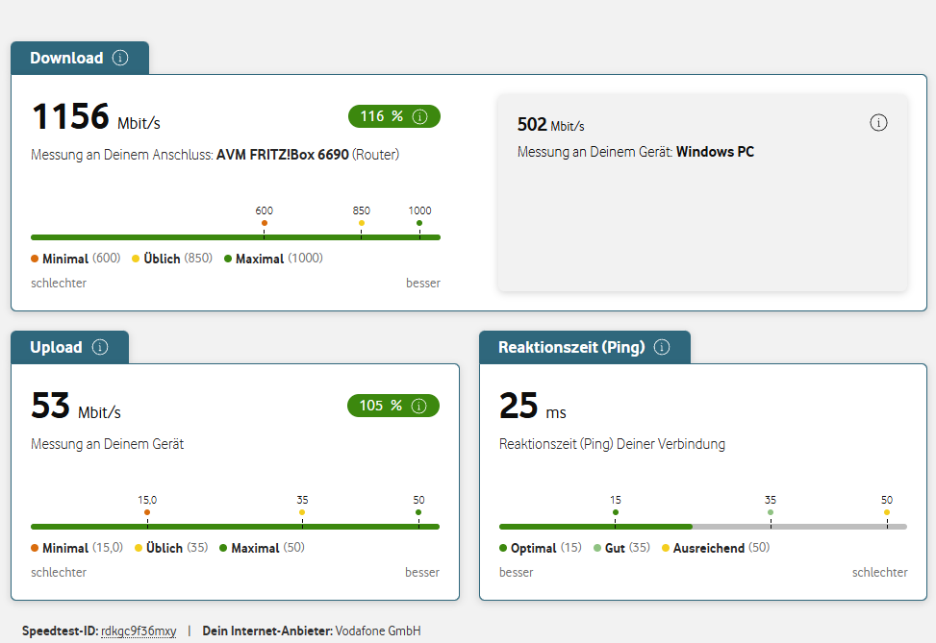Show info for the Upload heading
This screenshot has height=643, width=936.
pyautogui.click(x=99, y=347)
